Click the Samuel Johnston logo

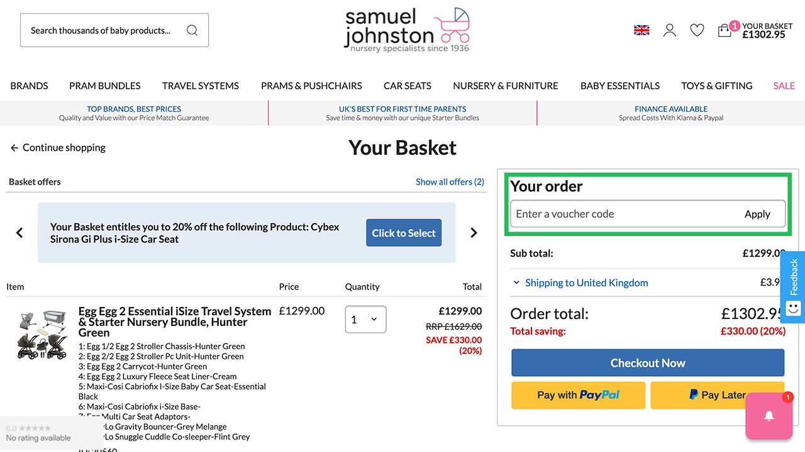pyautogui.click(x=407, y=30)
